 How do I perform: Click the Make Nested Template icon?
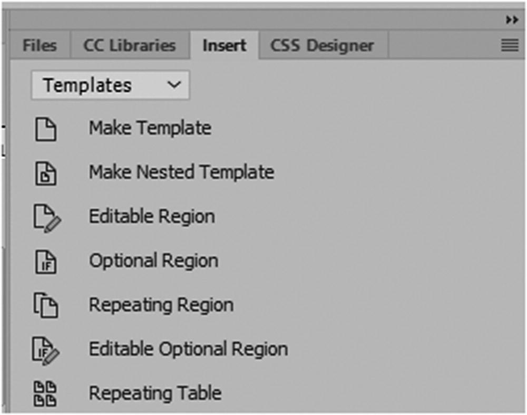click(46, 173)
